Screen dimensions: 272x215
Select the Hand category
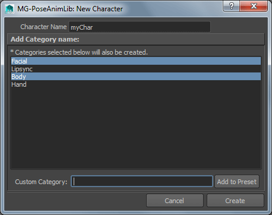point(136,84)
